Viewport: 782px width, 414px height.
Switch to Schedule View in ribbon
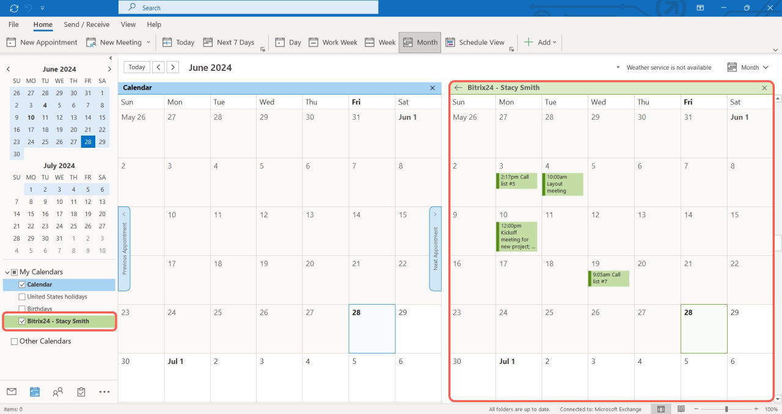coord(475,42)
